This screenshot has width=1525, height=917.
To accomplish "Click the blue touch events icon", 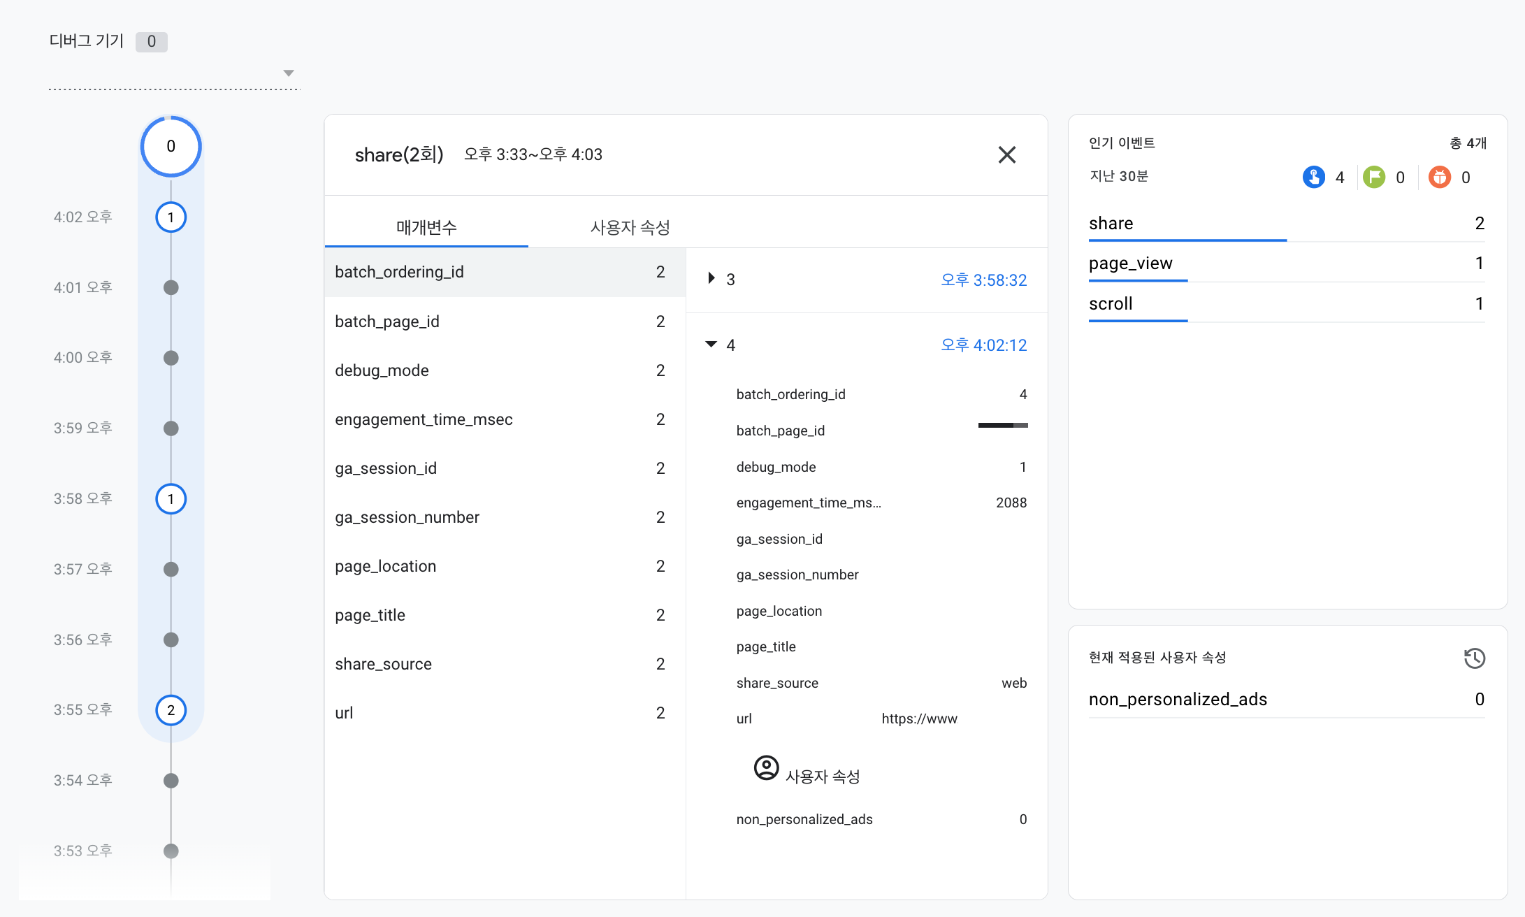I will (x=1313, y=177).
